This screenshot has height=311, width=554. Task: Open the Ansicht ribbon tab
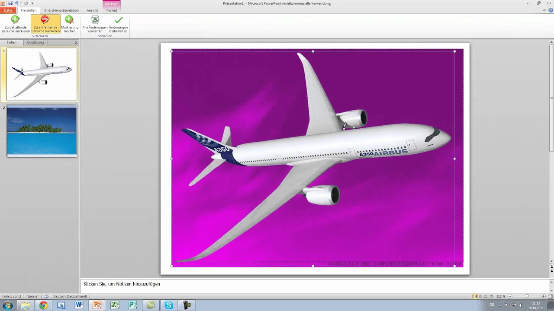(92, 10)
